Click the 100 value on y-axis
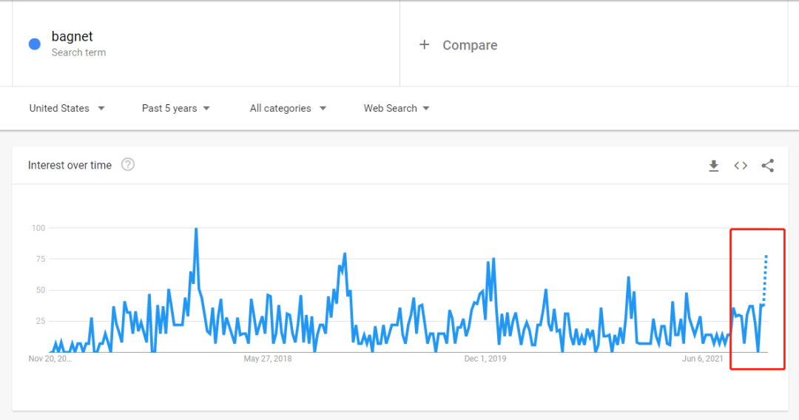 click(x=38, y=228)
